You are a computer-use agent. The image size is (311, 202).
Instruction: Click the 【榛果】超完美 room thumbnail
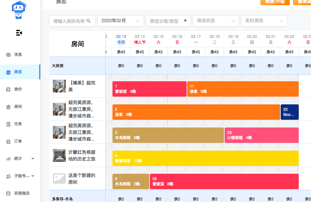(59, 86)
